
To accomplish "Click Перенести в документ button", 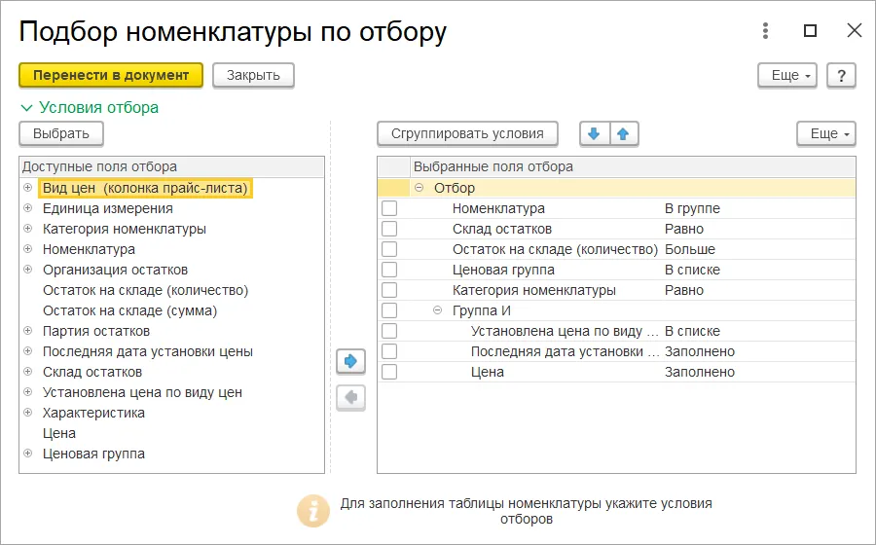I will click(111, 75).
